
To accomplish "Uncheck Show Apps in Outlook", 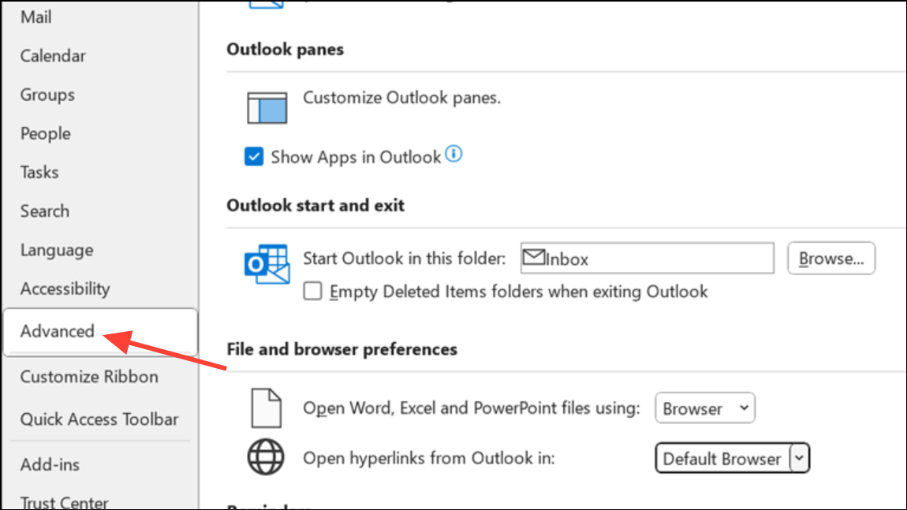I will (254, 157).
